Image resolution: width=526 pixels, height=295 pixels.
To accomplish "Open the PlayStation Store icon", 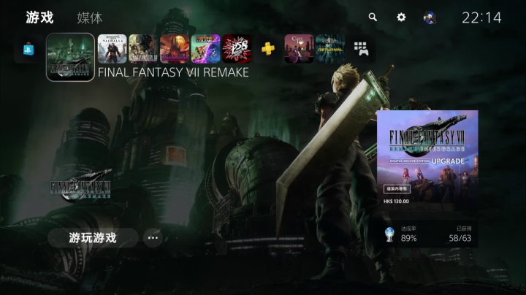I will (x=28, y=49).
